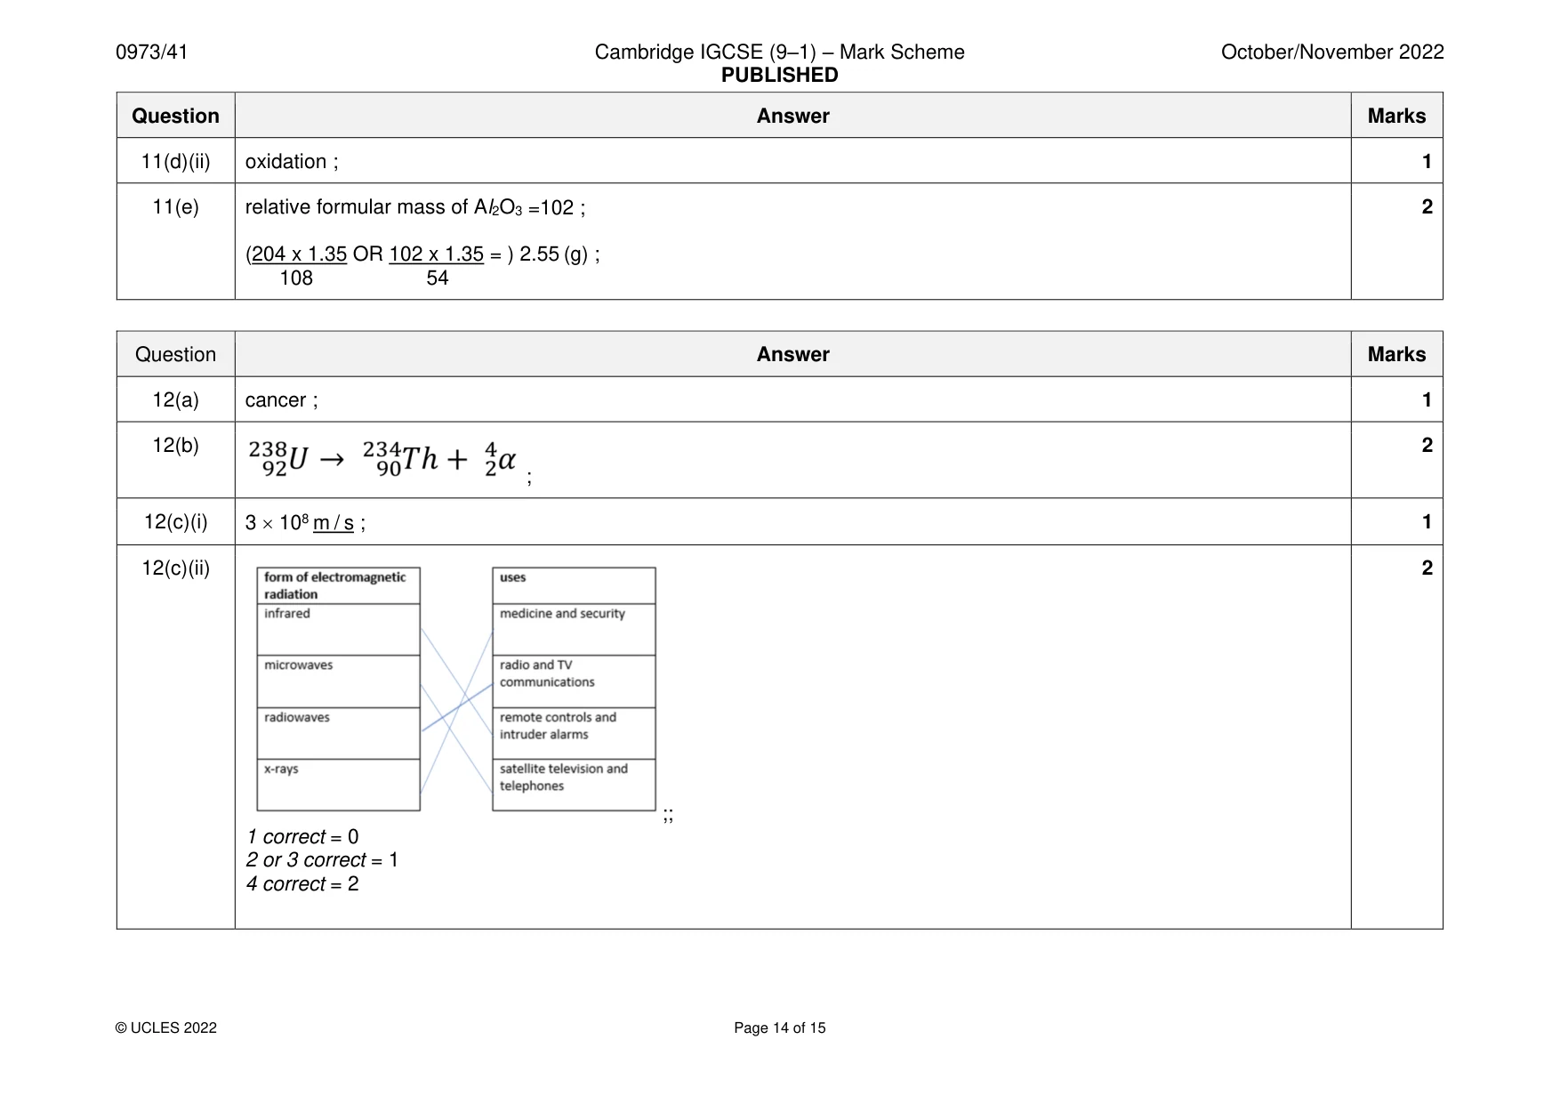
Task: Click the question number '12(b)'
Action: [x=175, y=445]
